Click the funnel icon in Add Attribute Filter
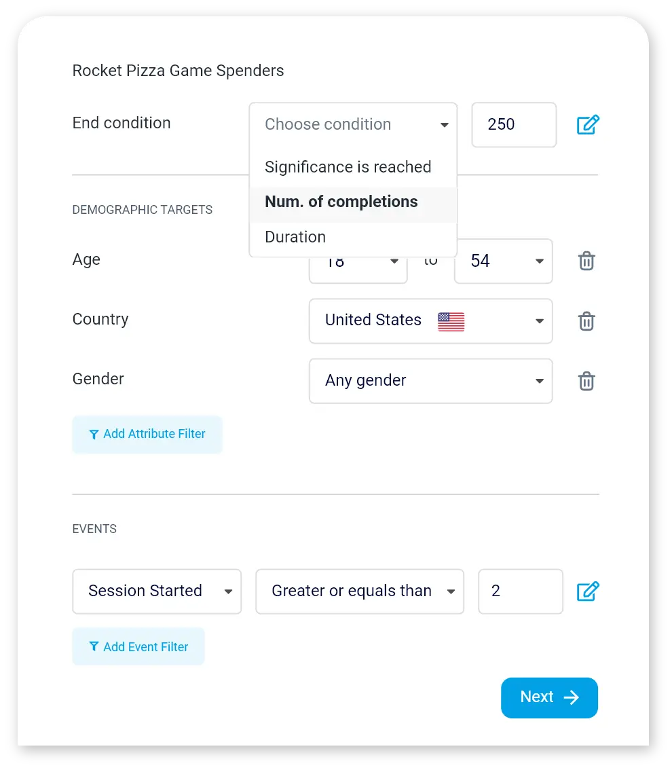672x770 pixels. (x=94, y=435)
